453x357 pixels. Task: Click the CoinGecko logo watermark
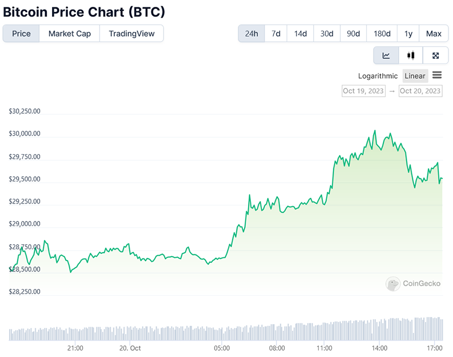click(x=413, y=284)
